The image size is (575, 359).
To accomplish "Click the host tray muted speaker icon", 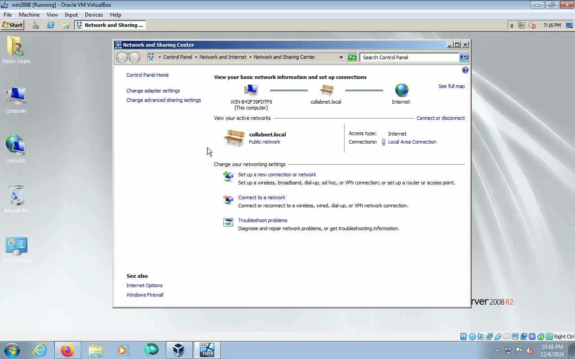I will point(530,350).
